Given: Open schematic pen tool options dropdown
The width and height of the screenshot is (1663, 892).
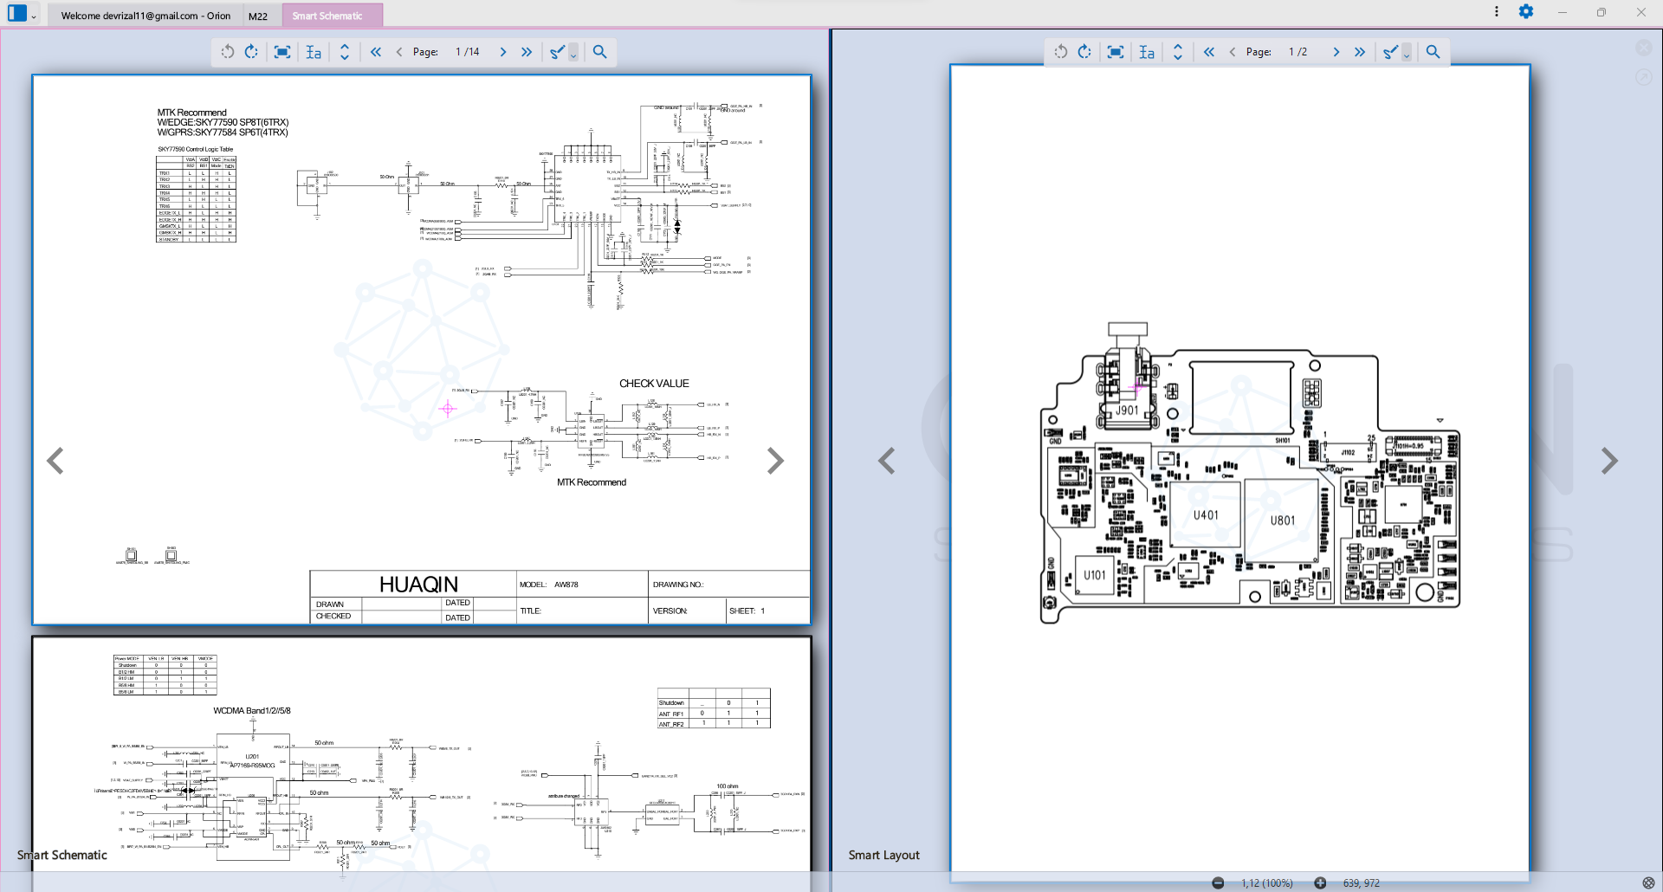Looking at the screenshot, I should pyautogui.click(x=573, y=54).
